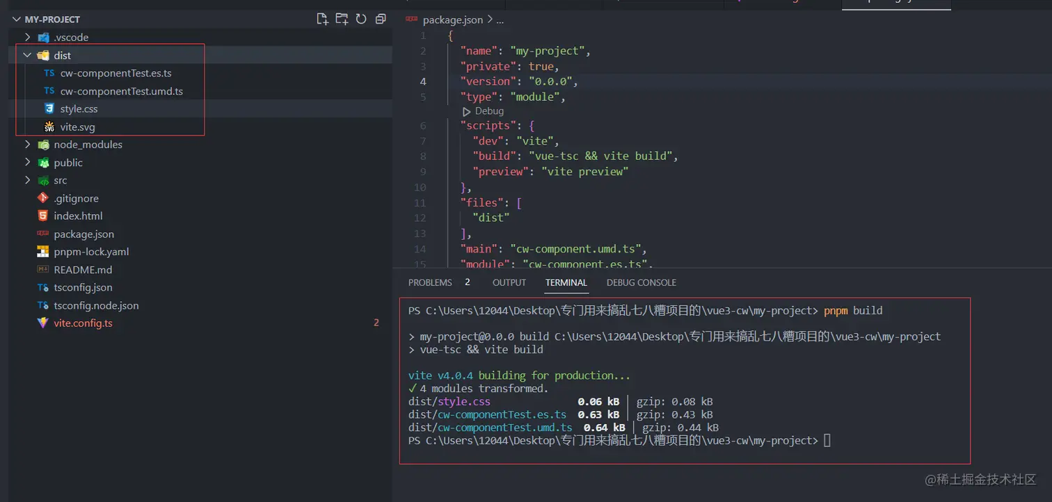The image size is (1052, 502).
Task: Refresh the Explorer file tree
Action: coord(361,19)
